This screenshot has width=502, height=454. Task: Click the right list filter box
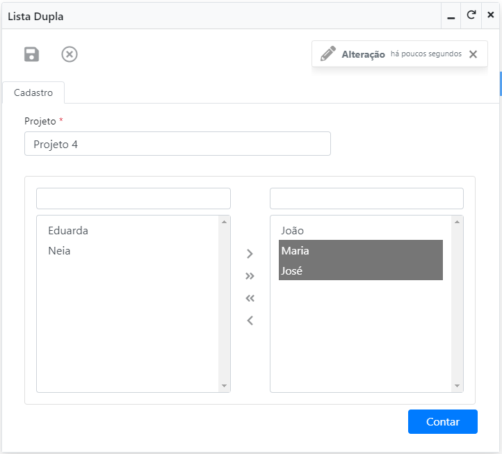point(366,198)
